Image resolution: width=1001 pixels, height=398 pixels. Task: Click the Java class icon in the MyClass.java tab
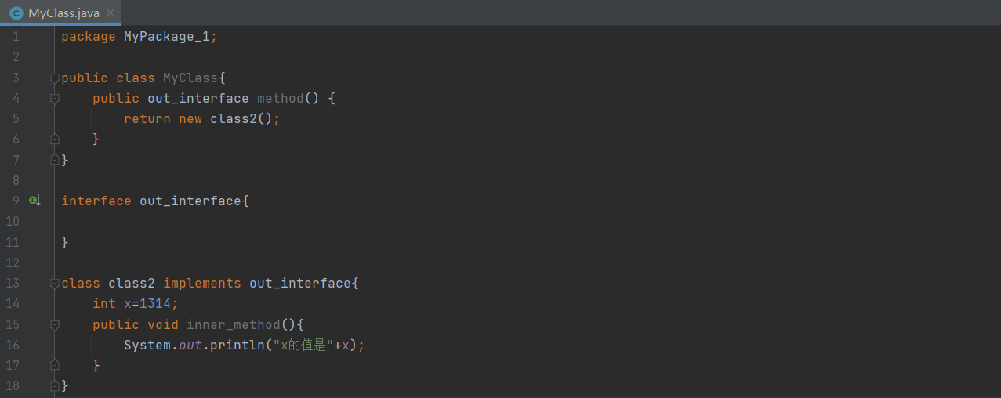click(16, 13)
